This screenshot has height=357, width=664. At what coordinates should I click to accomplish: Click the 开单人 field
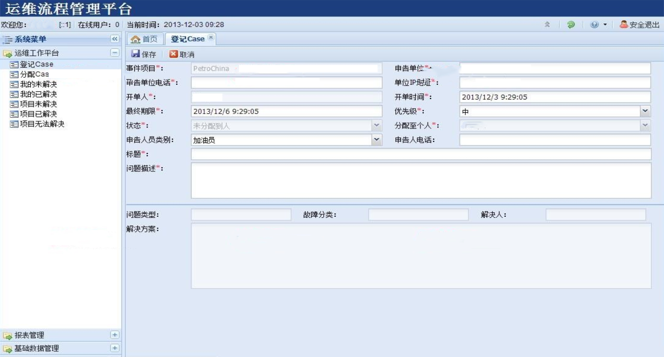tap(287, 97)
